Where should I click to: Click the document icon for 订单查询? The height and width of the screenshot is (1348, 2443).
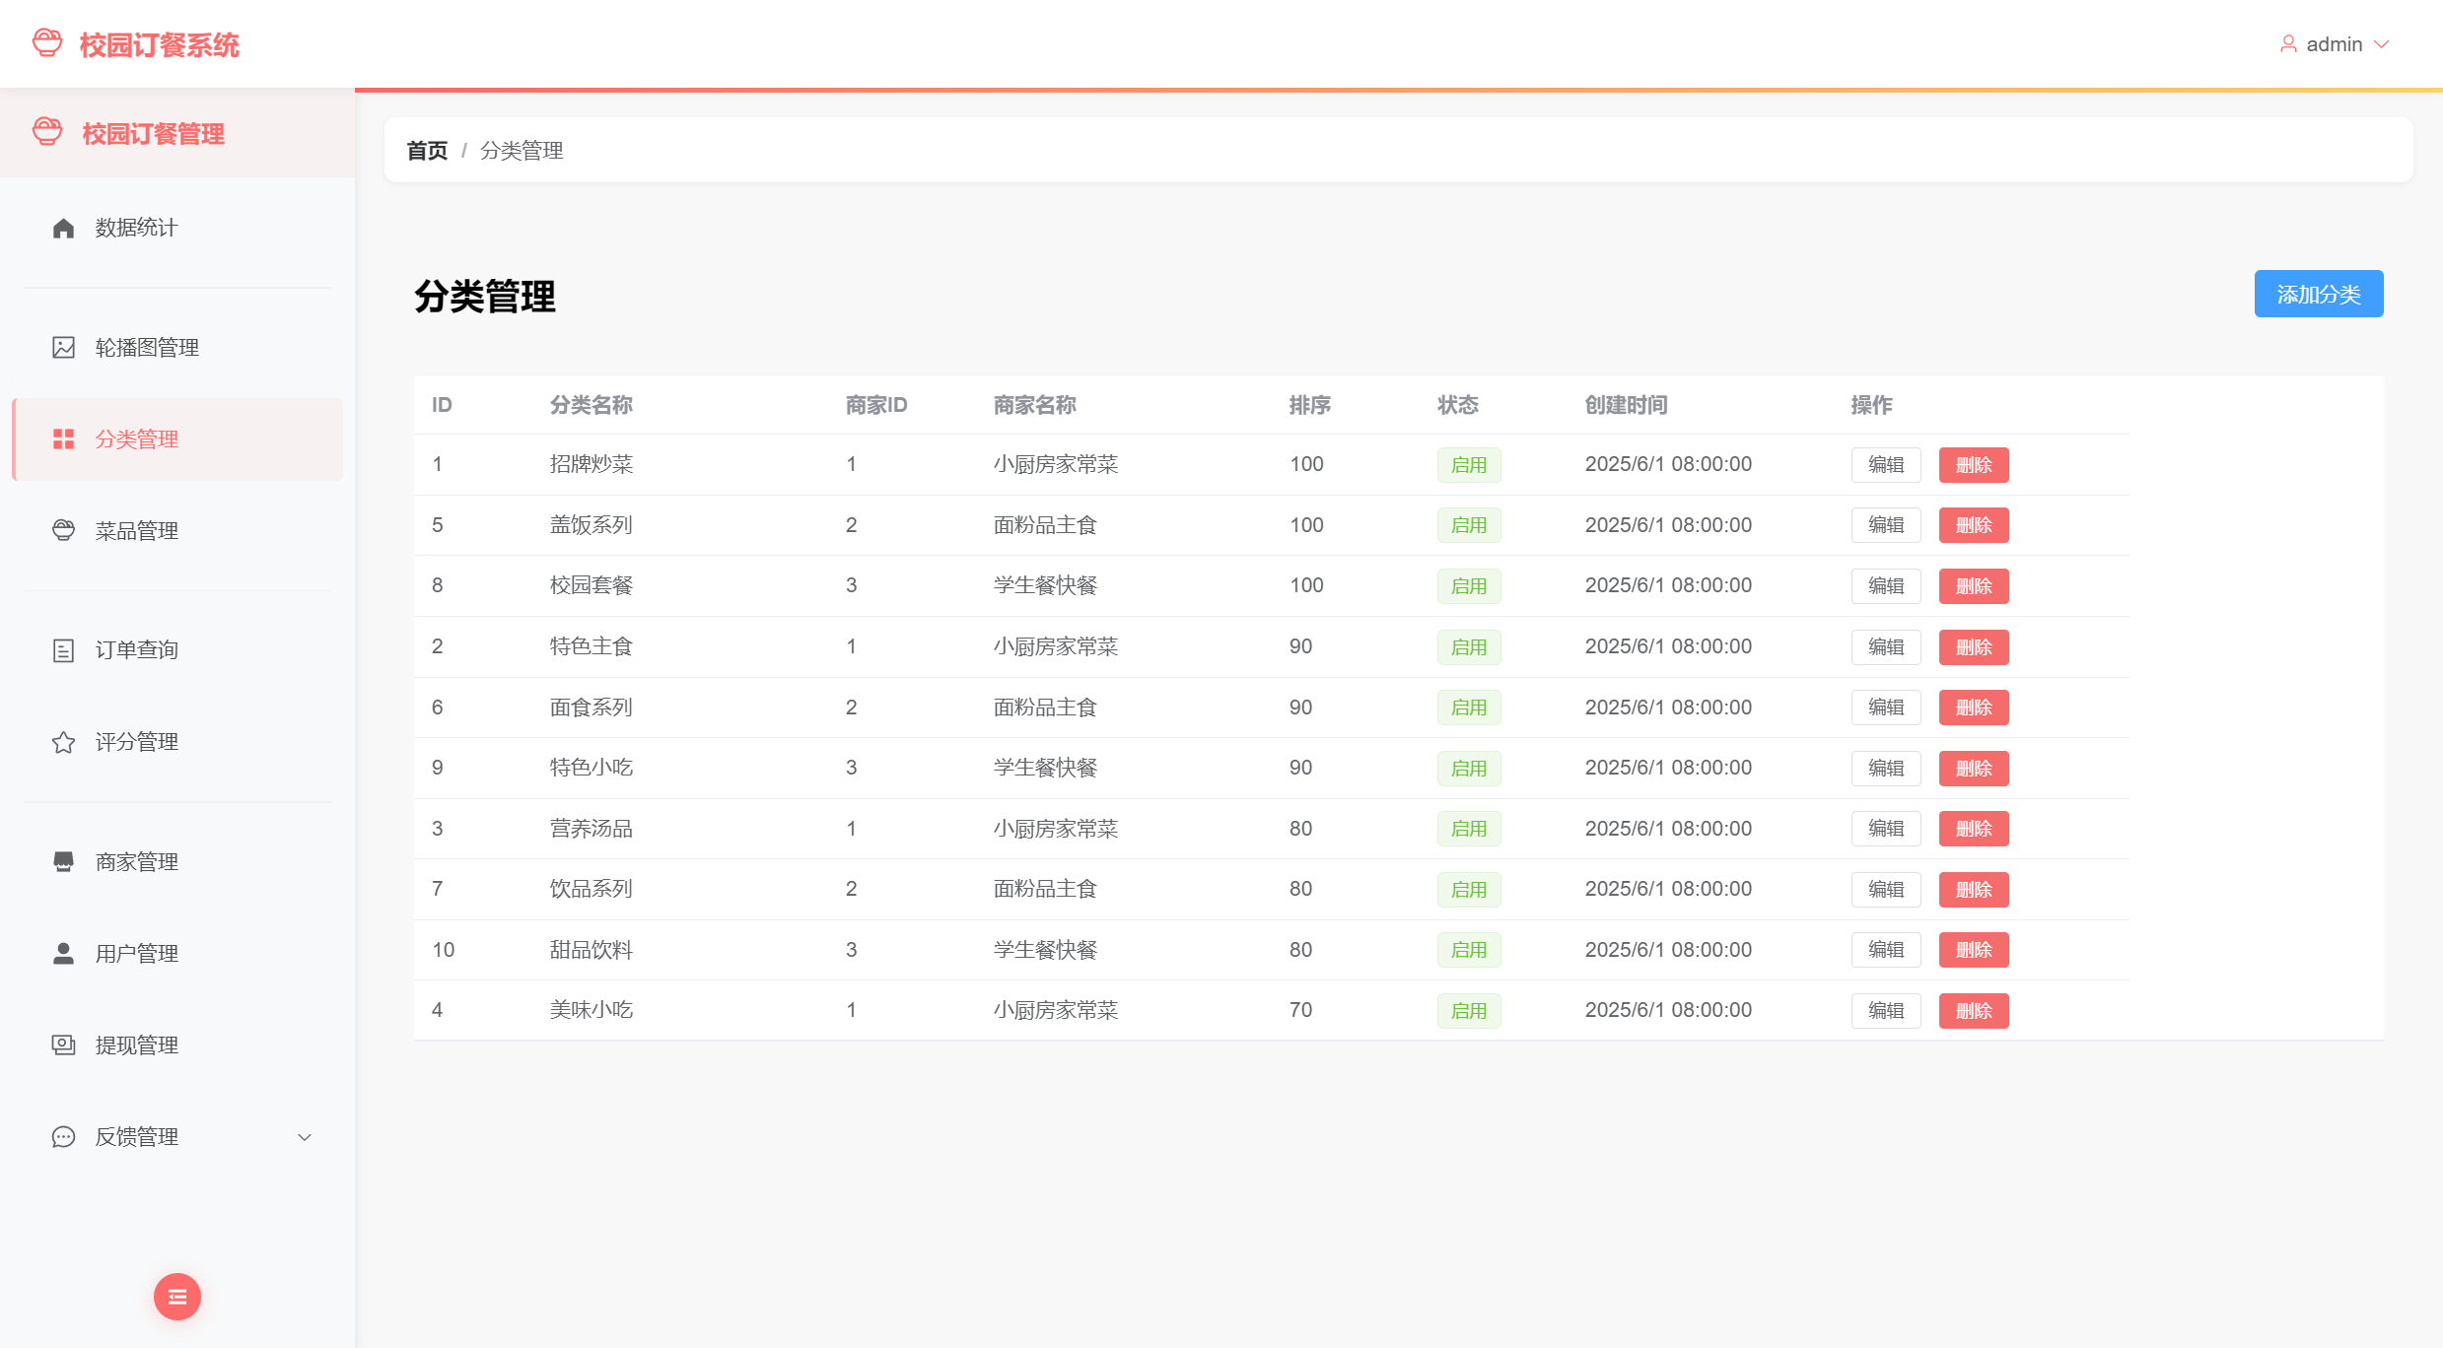[63, 650]
